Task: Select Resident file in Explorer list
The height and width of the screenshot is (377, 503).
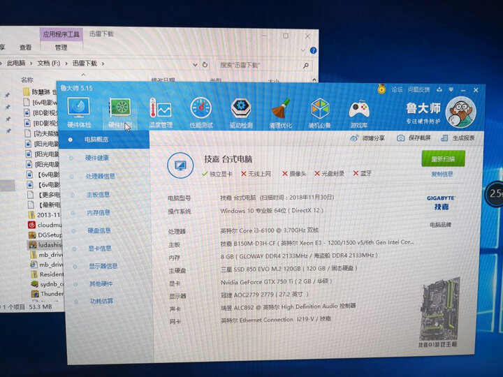Action: [48, 274]
